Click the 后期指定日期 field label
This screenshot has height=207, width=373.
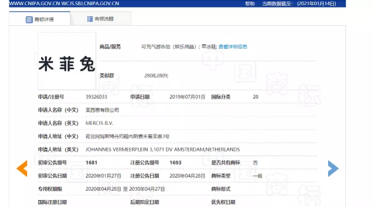click(x=145, y=202)
